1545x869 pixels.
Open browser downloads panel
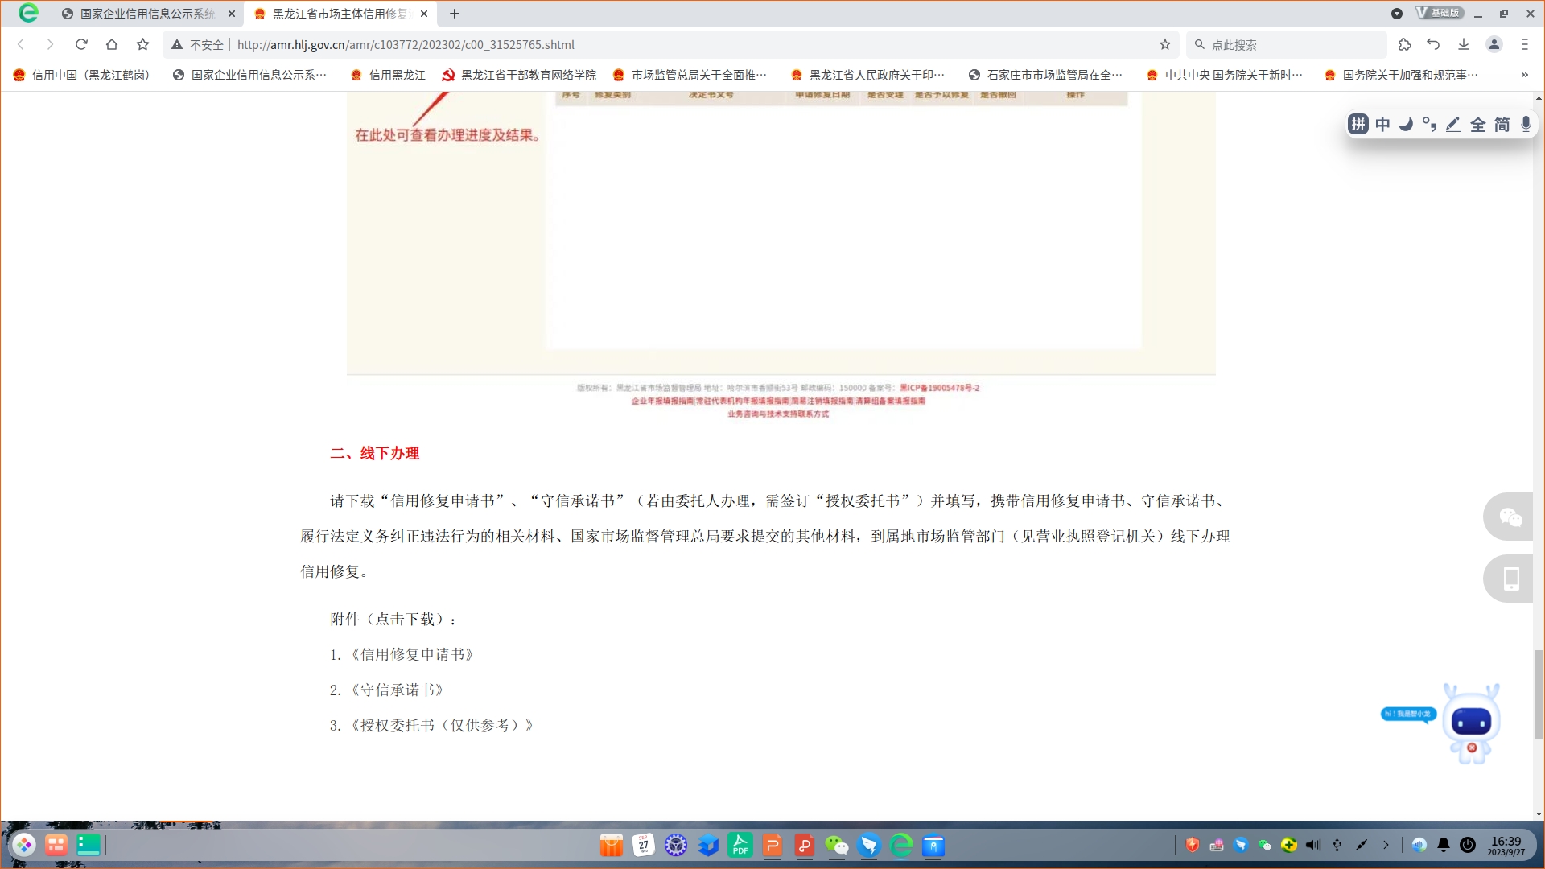pyautogui.click(x=1464, y=44)
